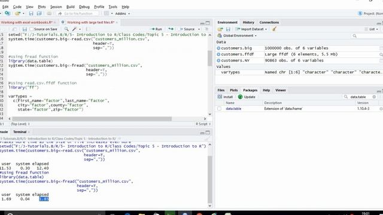
Task: Open the (Top Level) scope dropdown
Action: coord(20,124)
